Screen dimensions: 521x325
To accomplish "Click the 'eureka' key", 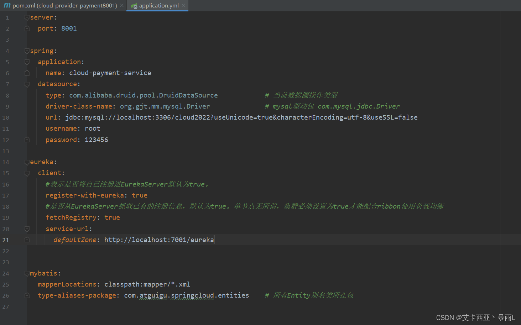I will coord(42,162).
